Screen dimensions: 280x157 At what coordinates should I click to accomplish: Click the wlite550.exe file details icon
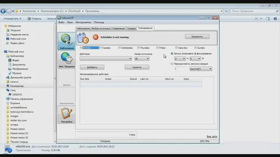coord(8,149)
